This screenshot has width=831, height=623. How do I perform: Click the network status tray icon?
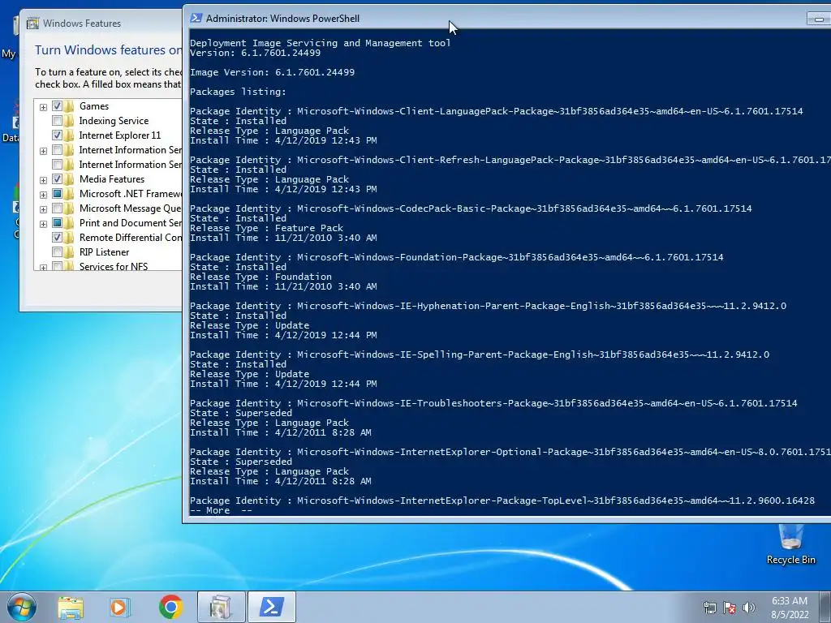pos(709,608)
